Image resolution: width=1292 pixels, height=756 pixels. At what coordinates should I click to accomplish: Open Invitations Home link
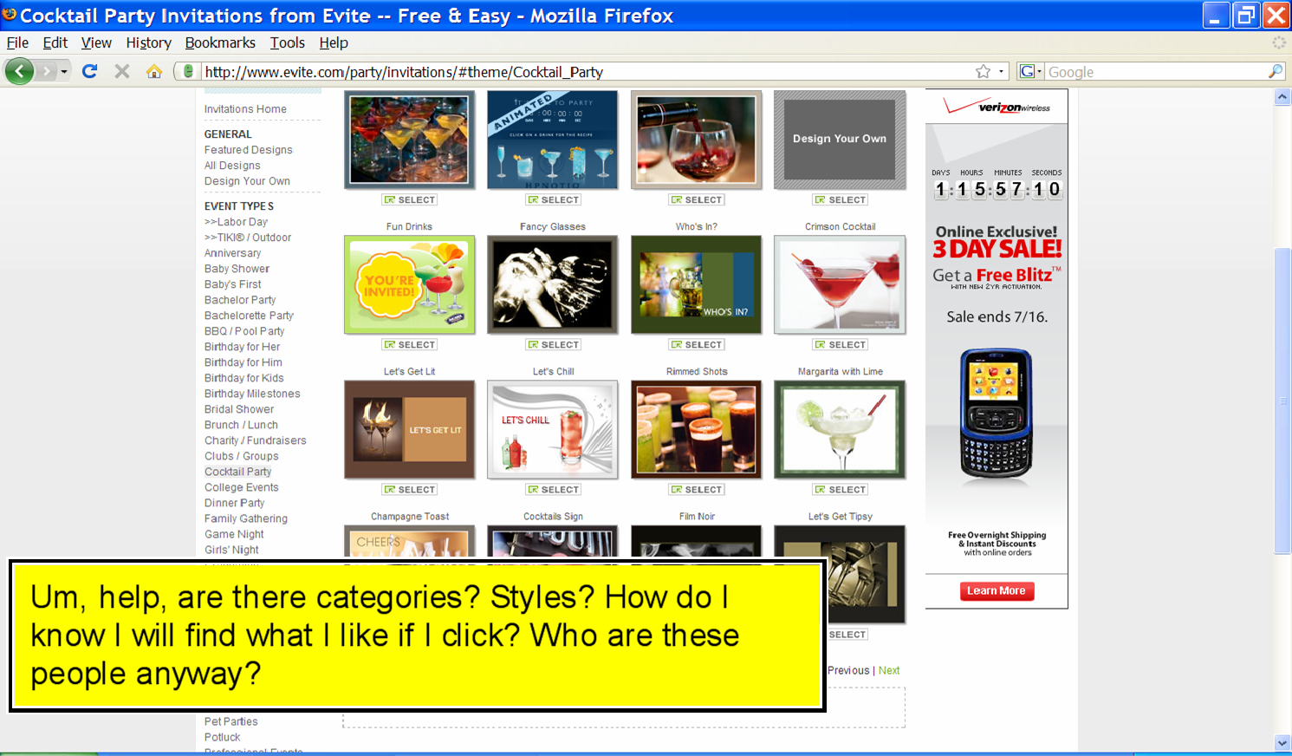point(245,109)
